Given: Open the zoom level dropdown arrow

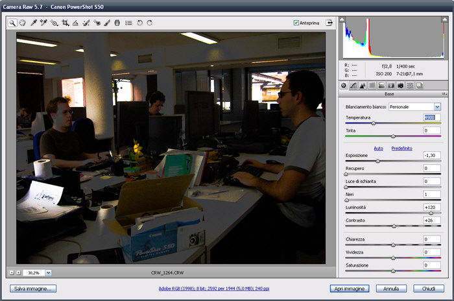Looking at the screenshot, I should click(49, 272).
